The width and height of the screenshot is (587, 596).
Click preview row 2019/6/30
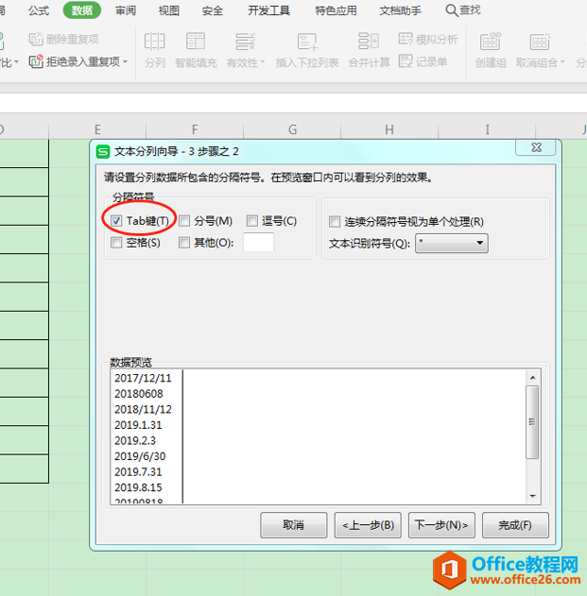click(140, 456)
